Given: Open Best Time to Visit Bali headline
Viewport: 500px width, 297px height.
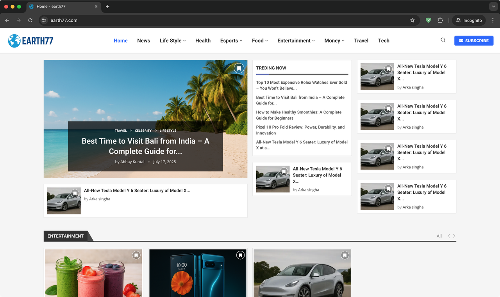Looking at the screenshot, I should tap(145, 146).
